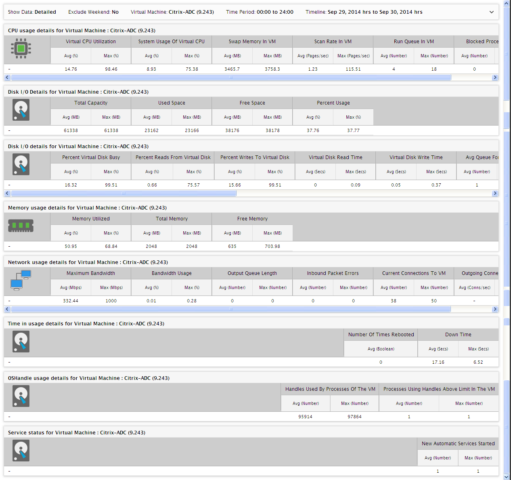Screen dimensions: 511x480
Task: Click the Network usage table horizontal scrollbar thumb
Action: coord(231,309)
